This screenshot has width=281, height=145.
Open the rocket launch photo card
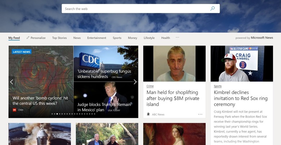coord(40,134)
